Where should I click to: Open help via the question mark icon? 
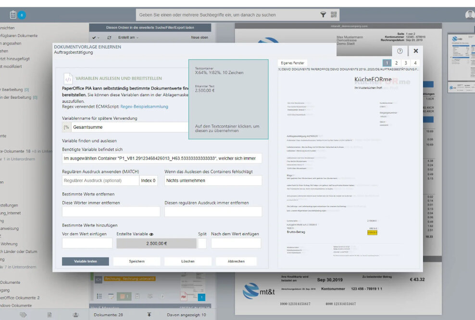(400, 51)
